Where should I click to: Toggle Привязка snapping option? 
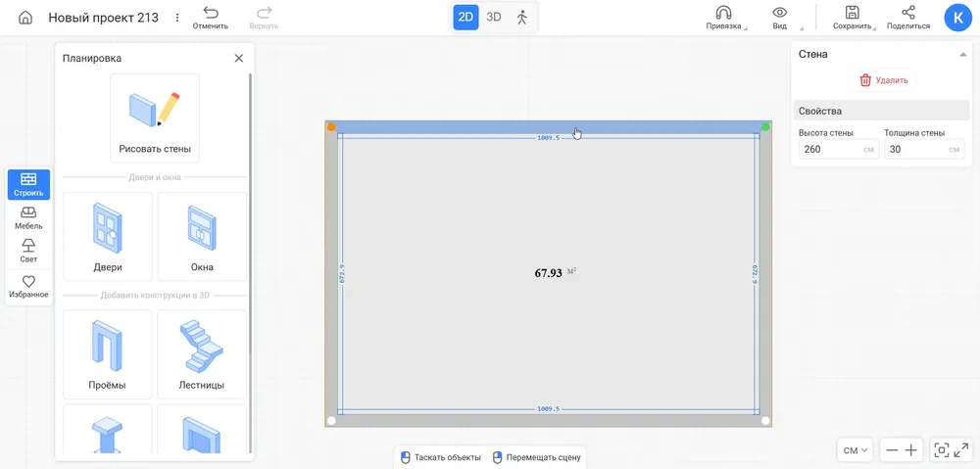(x=723, y=18)
